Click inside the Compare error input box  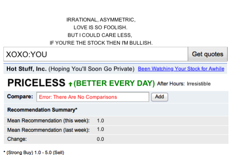(93, 97)
